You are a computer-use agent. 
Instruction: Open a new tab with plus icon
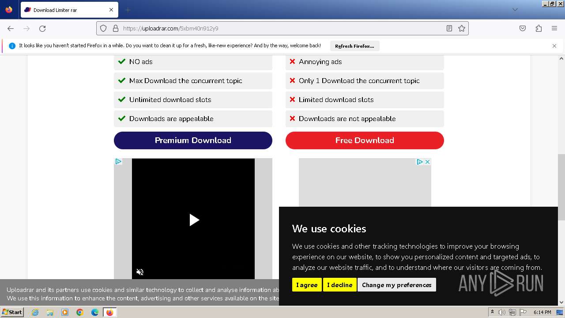click(128, 10)
